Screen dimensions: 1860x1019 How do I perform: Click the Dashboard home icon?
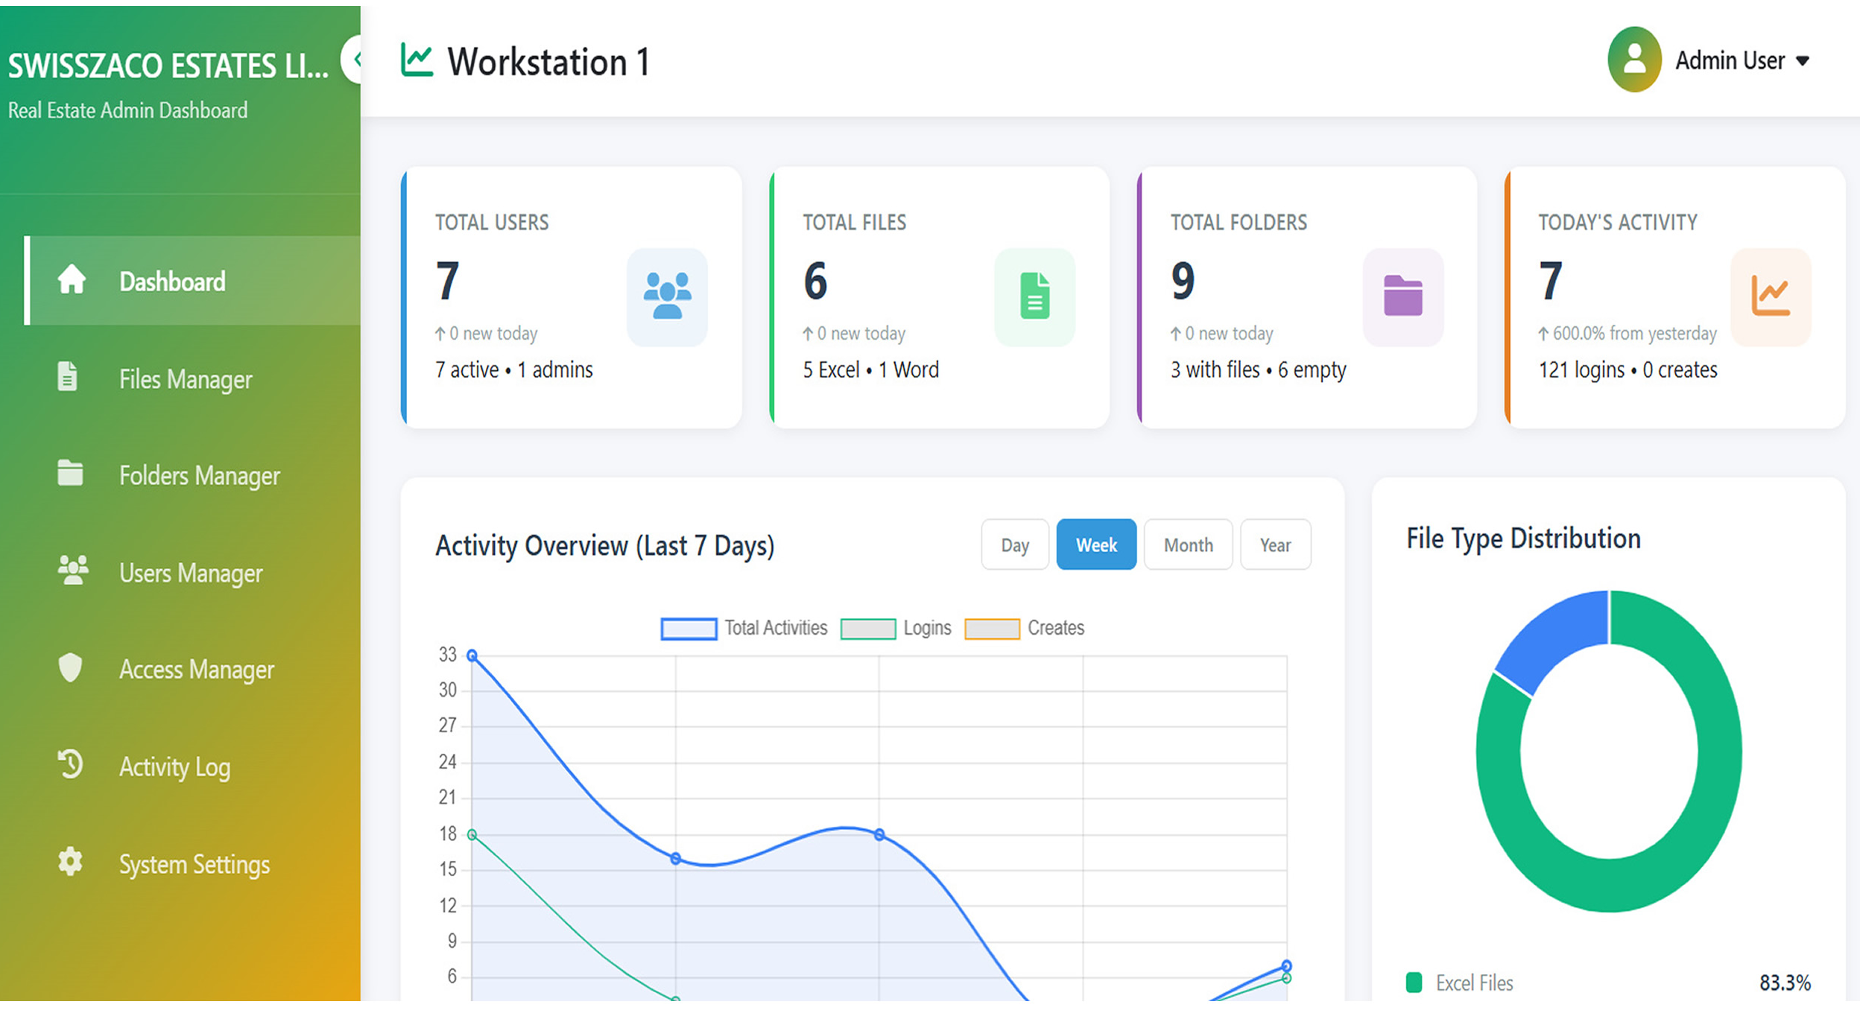pos(71,281)
